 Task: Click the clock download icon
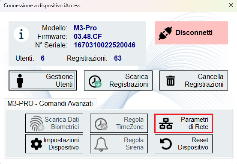95,82
